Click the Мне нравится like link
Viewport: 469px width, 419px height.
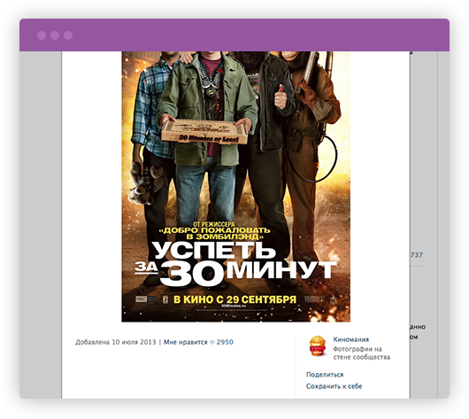pos(186,342)
